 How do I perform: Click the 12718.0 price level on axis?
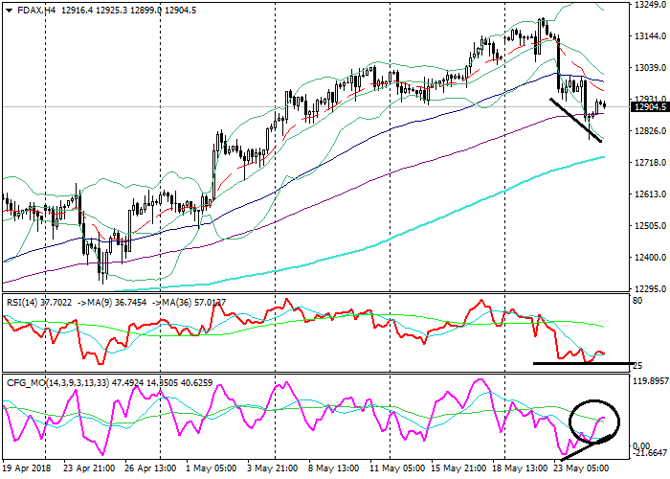649,163
